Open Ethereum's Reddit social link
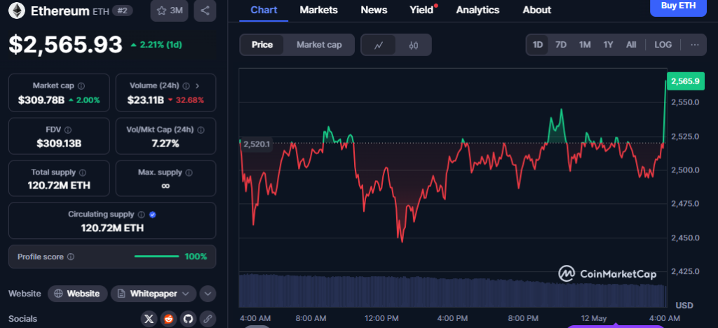This screenshot has width=718, height=328. pyautogui.click(x=168, y=319)
